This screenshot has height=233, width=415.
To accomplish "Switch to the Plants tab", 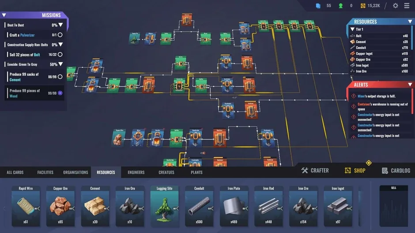I will [x=196, y=172].
